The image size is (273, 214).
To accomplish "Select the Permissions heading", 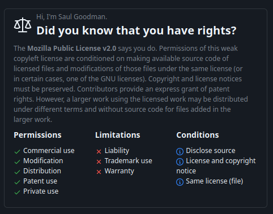I will [x=37, y=135].
